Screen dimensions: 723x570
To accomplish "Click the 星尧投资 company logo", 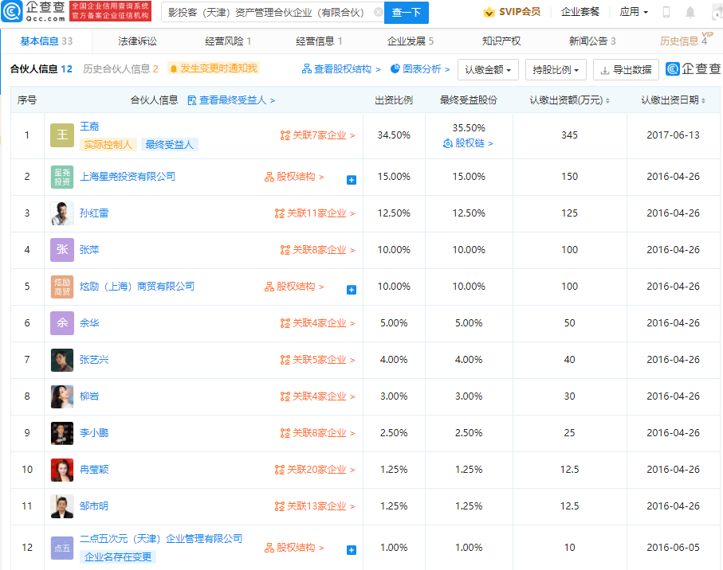I will point(62,177).
